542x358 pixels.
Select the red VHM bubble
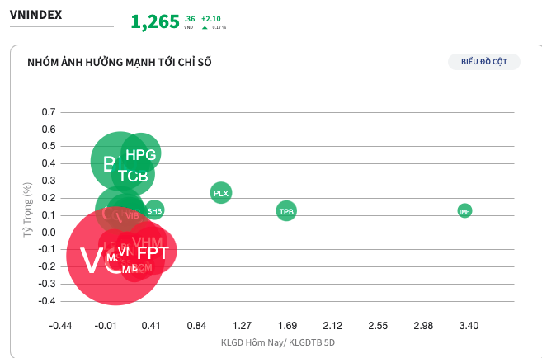pyautogui.click(x=148, y=240)
